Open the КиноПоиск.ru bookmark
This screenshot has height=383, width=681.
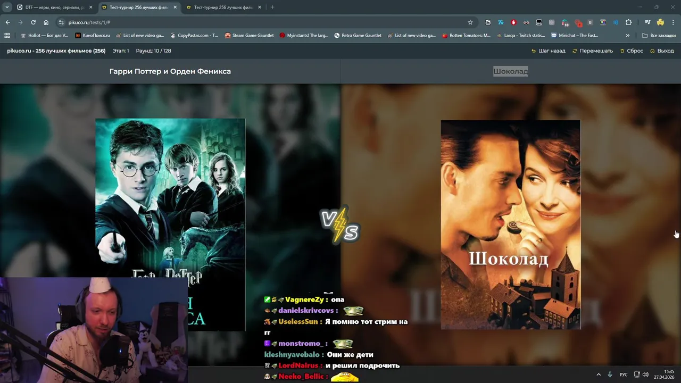pos(92,36)
